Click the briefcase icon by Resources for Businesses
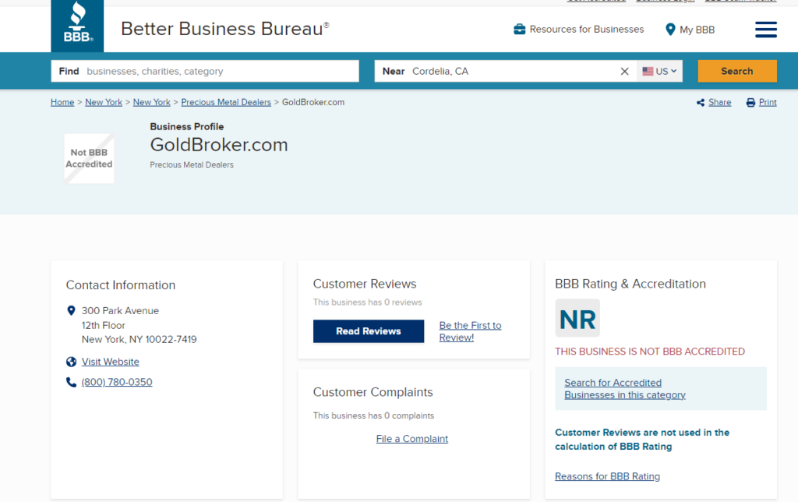This screenshot has width=798, height=502. pos(519,29)
